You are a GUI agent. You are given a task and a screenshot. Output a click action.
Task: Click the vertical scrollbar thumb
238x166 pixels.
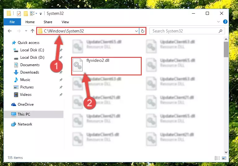tap(226, 49)
